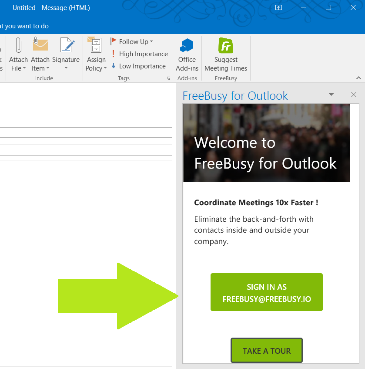This screenshot has height=369, width=365.
Task: Open Office Add-ins store
Action: [187, 55]
